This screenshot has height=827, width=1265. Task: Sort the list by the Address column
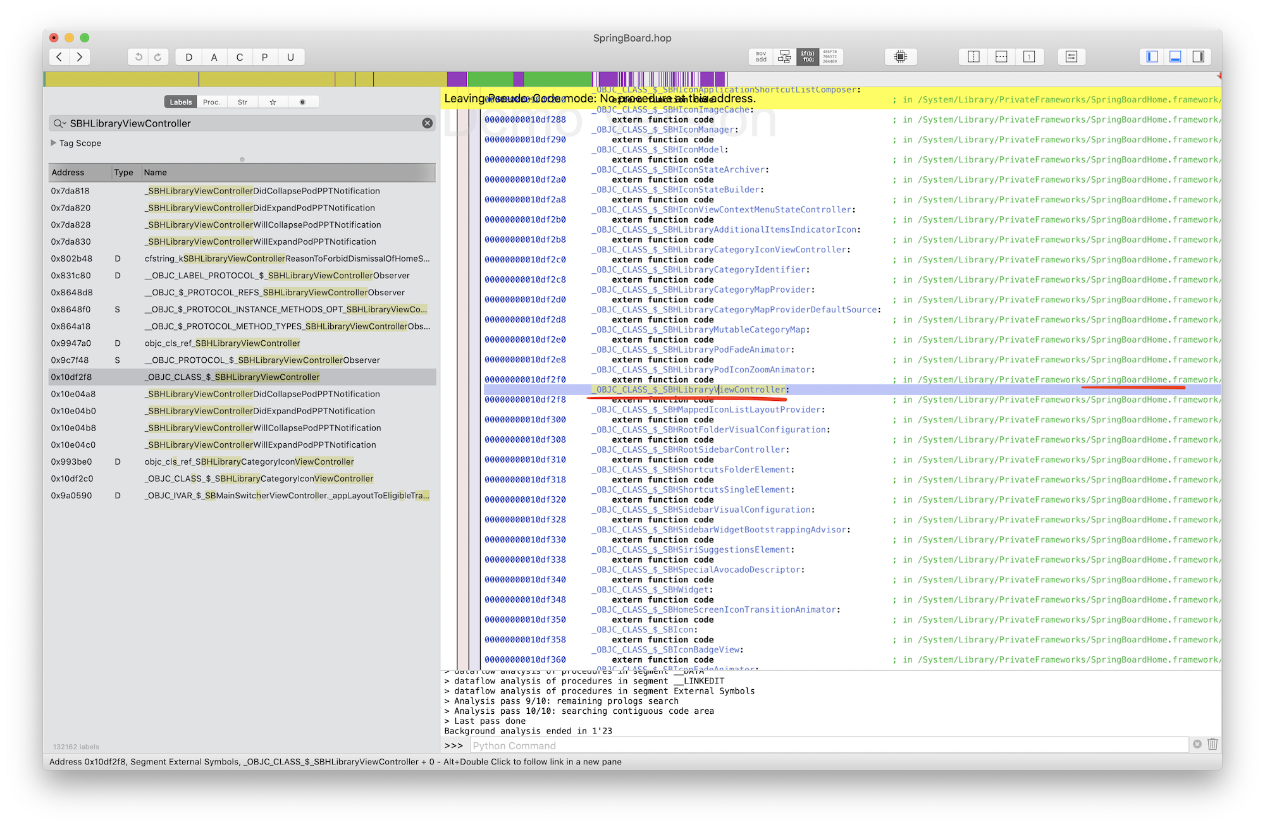[68, 173]
